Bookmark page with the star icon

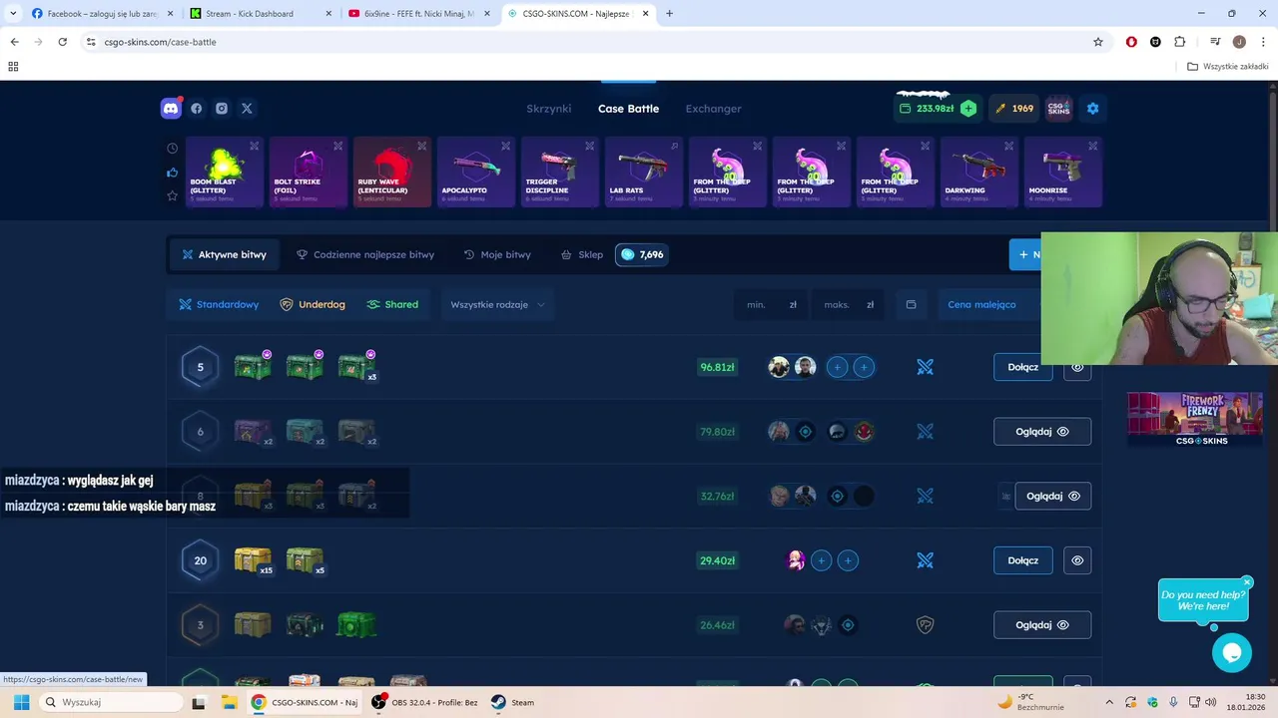[x=1098, y=42]
